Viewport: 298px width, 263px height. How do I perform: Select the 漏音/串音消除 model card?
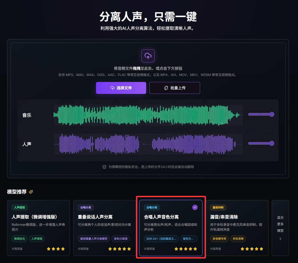pos(237,228)
